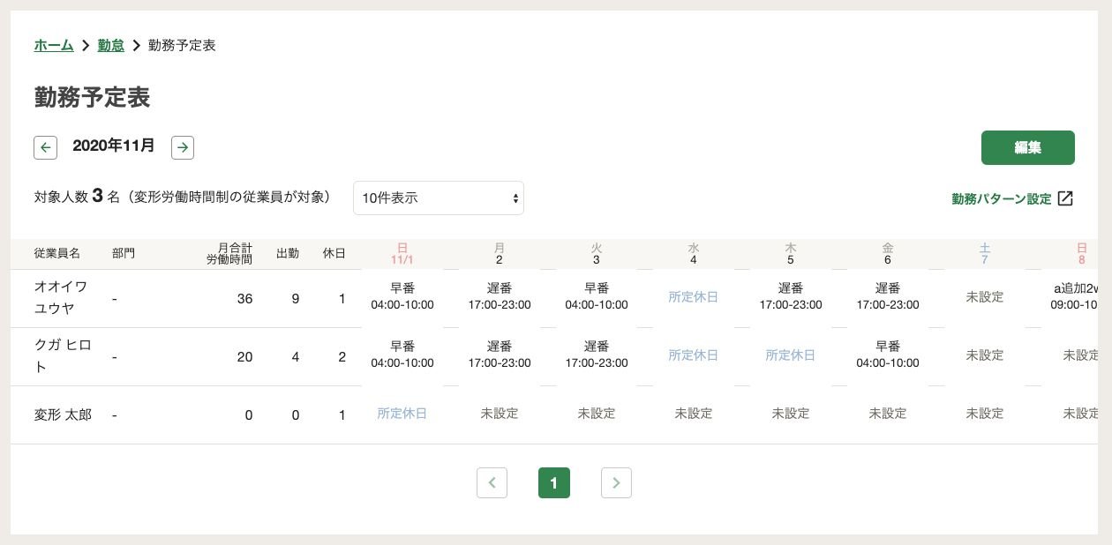Advance to next month using right arrow
This screenshot has width=1112, height=545.
click(x=183, y=147)
